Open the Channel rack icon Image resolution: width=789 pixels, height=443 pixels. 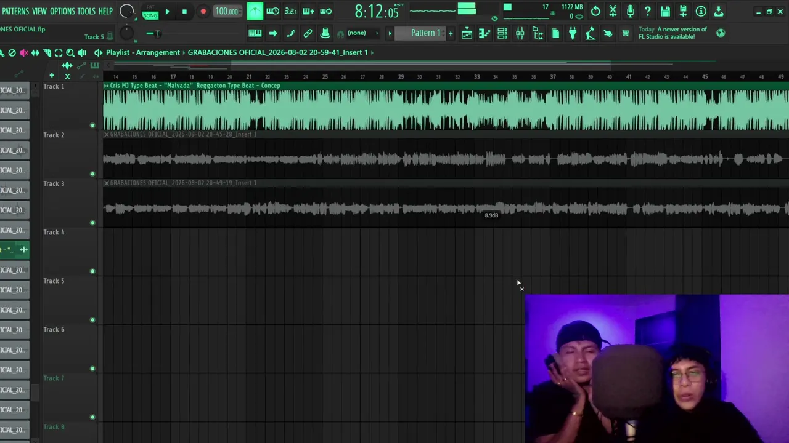[x=502, y=33]
